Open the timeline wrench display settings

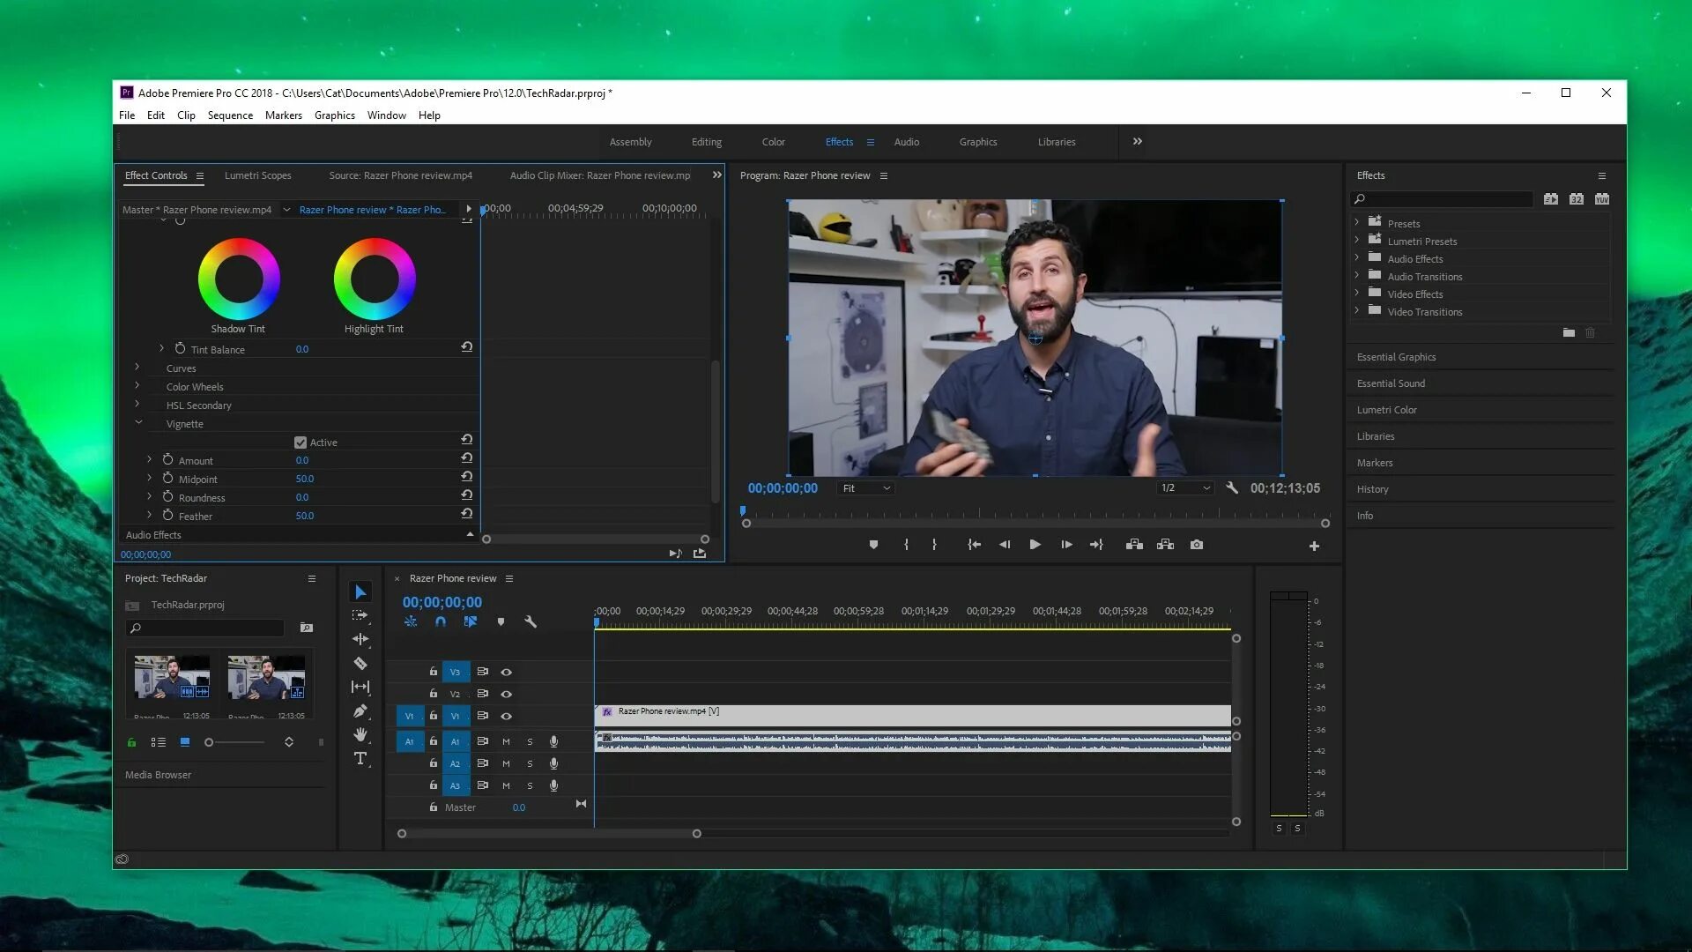[531, 622]
